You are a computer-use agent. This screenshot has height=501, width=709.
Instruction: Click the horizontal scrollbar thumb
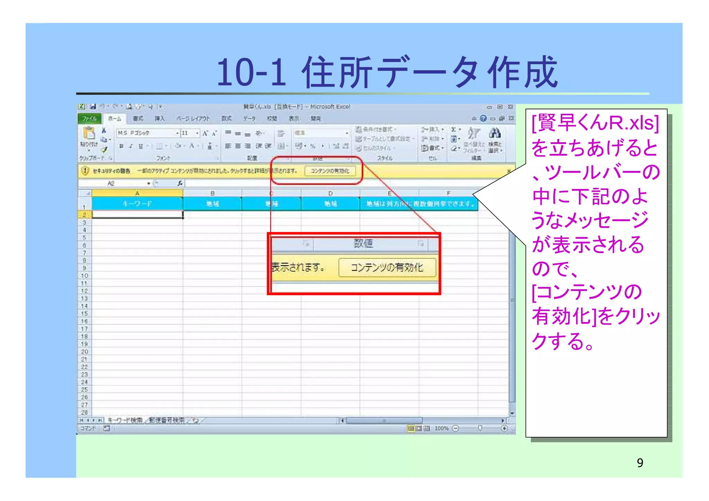[x=384, y=421]
